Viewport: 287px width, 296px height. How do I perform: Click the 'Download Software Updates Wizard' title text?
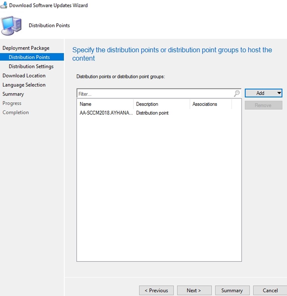click(49, 5)
